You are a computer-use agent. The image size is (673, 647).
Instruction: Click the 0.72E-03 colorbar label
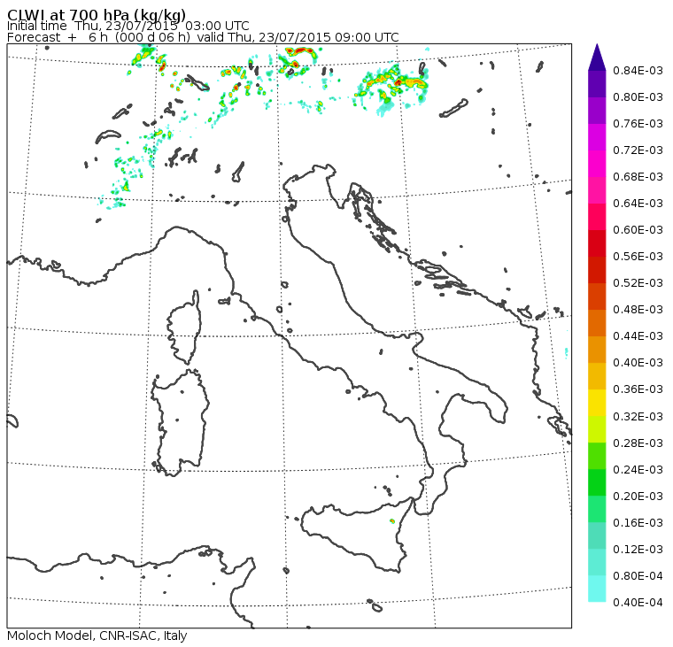[x=638, y=150]
